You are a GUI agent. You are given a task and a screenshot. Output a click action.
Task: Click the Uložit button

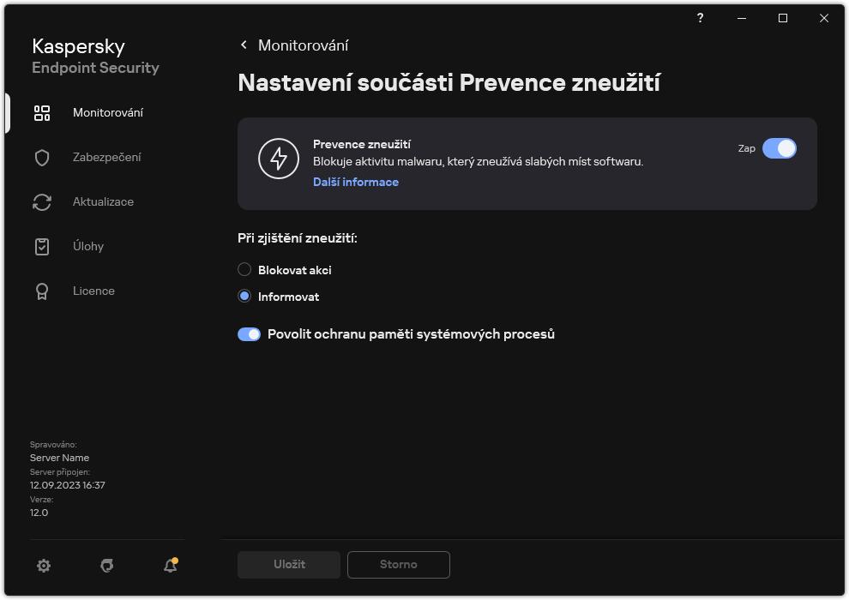pyautogui.click(x=288, y=564)
